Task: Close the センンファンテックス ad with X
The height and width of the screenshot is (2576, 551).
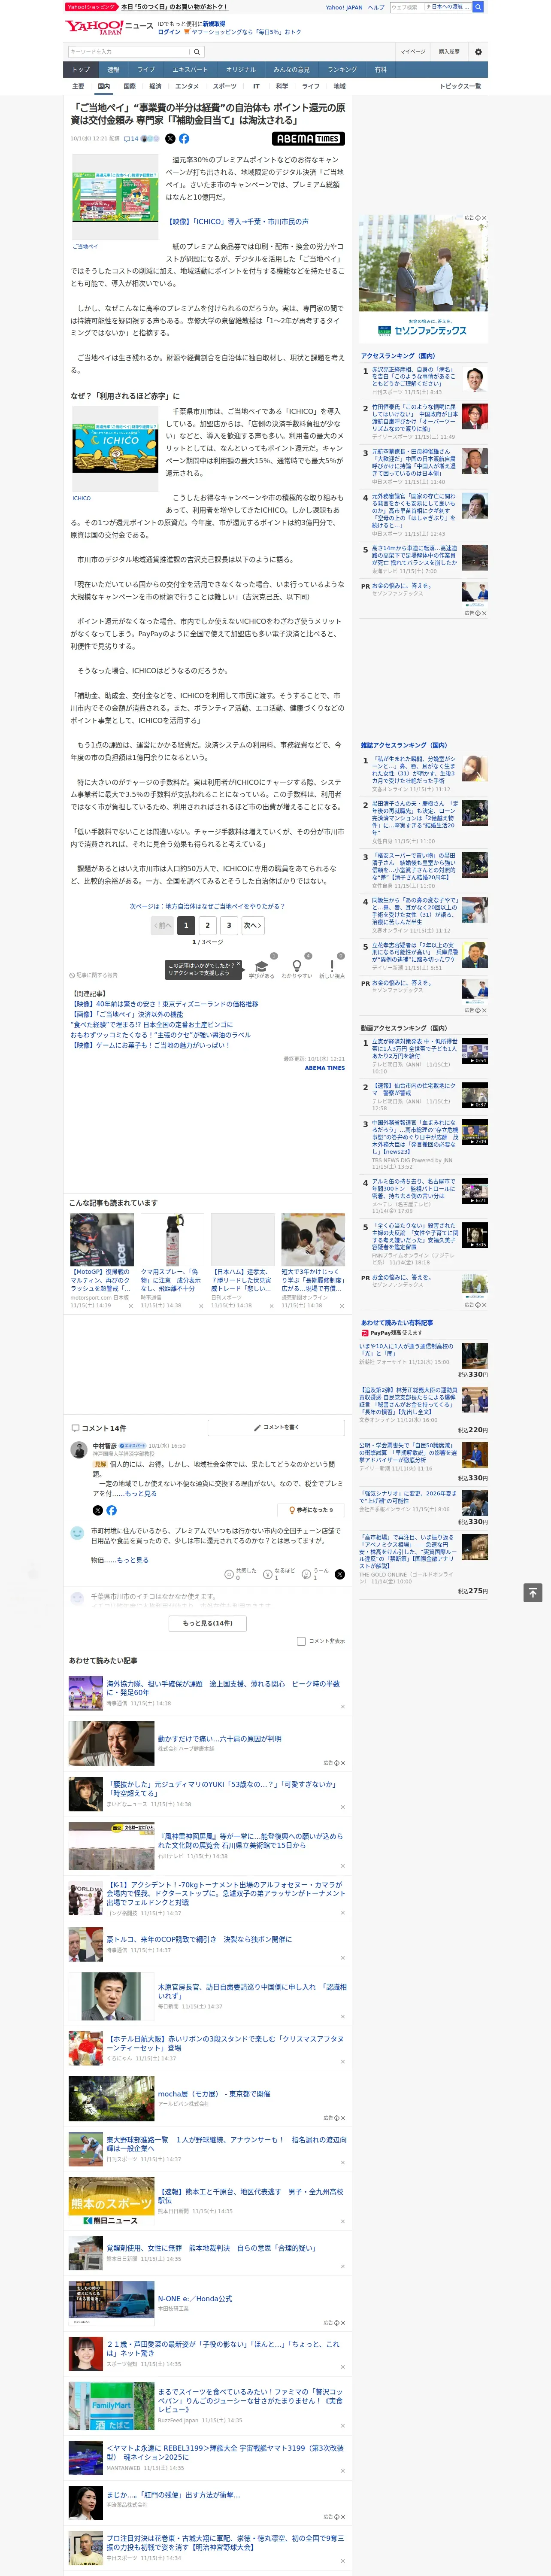Action: coord(484,218)
